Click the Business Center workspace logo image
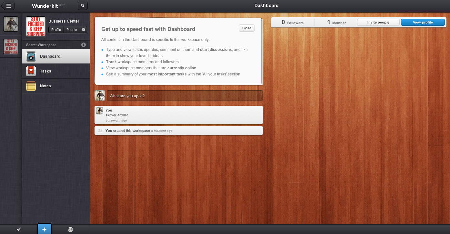This screenshot has width=450, height=234. [x=36, y=26]
